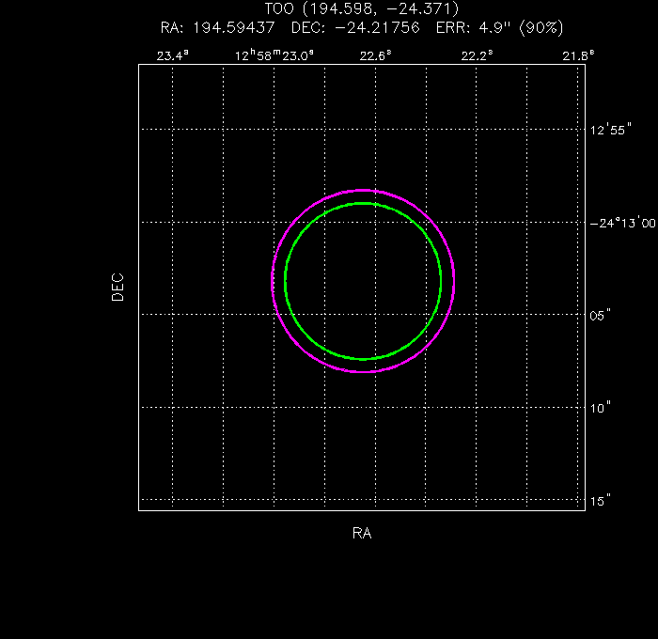Click the ERR: 4.9" error value
The image size is (658, 639).
tap(475, 27)
